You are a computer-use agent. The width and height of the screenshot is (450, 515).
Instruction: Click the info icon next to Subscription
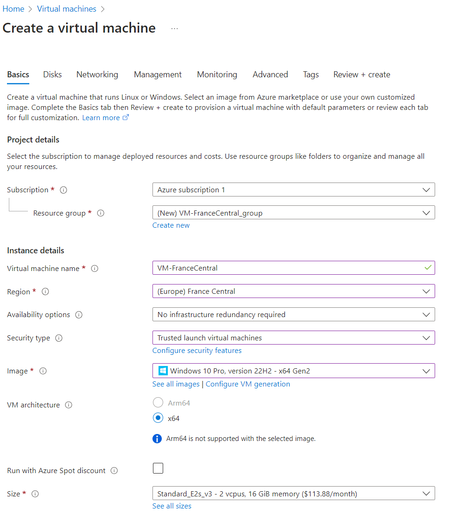(64, 190)
